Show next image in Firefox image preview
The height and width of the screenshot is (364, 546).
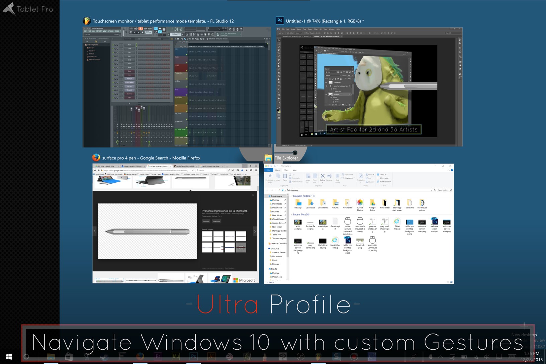[255, 231]
